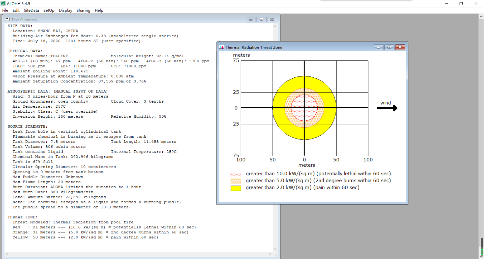Click the 'Ambient Boiling Point' line

(50, 71)
